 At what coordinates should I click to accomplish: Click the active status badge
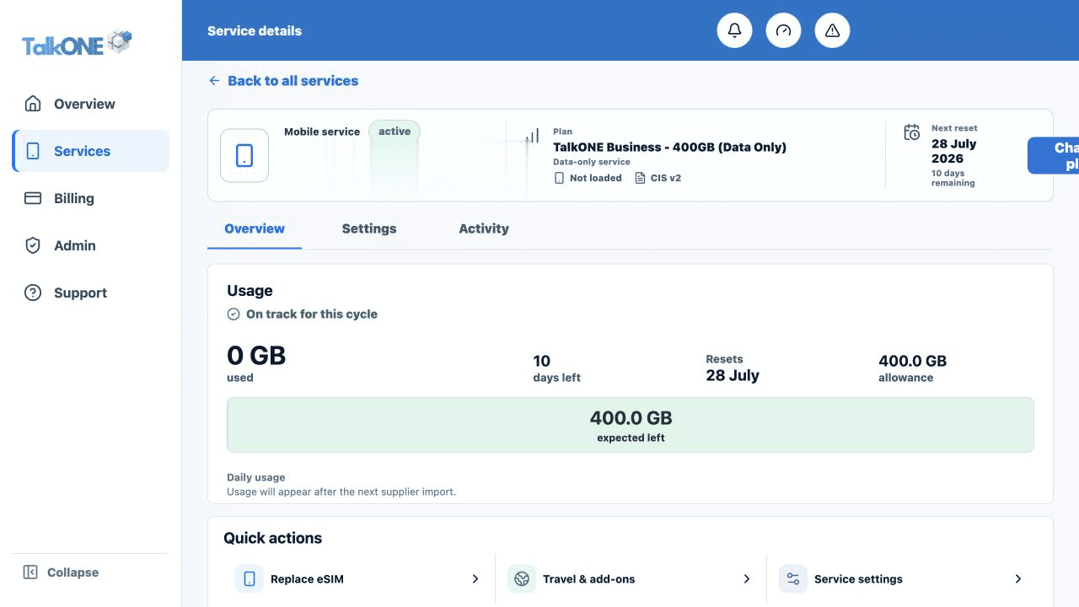[395, 132]
